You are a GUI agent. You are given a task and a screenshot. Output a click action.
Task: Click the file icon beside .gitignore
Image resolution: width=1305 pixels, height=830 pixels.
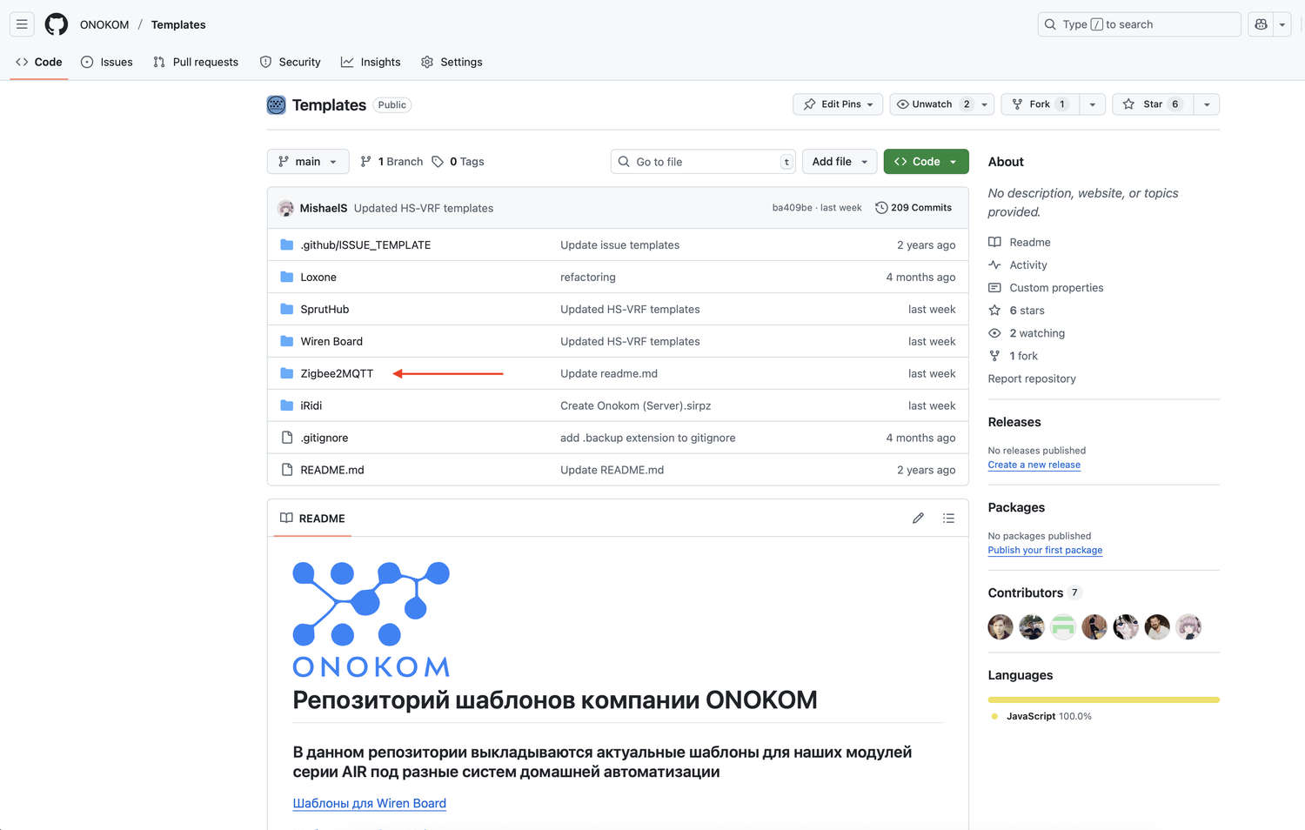[x=287, y=438]
